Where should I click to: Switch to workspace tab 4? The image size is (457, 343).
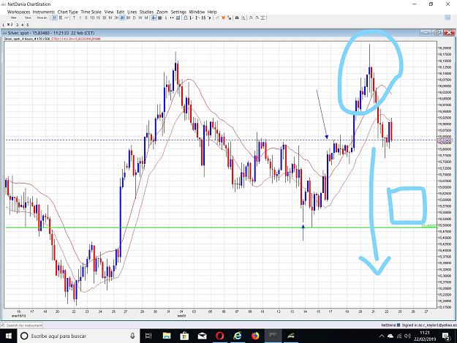tap(23, 25)
